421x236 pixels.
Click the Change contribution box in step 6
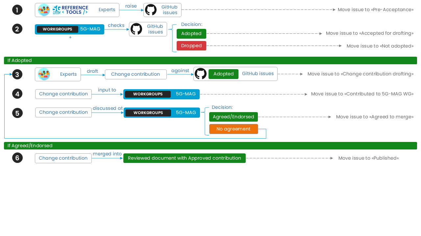(63, 158)
